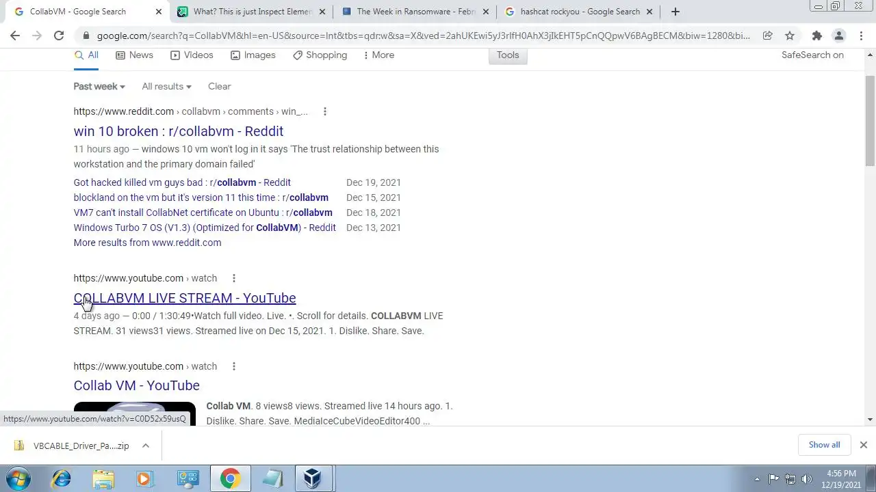
Task: Click the Reddit URL breadcrumb text
Action: 191,111
